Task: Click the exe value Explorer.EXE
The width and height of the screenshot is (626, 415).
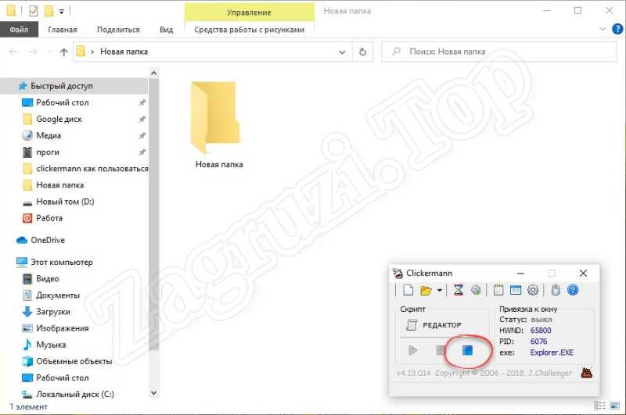Action: (x=552, y=352)
